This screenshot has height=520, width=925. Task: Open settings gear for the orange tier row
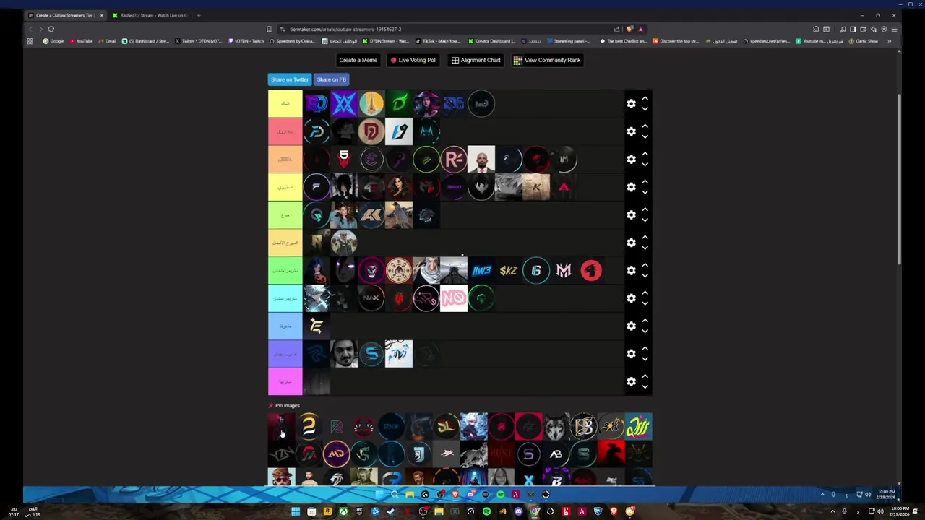[x=631, y=160]
